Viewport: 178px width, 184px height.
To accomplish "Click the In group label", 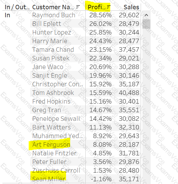I will (x=7, y=15).
